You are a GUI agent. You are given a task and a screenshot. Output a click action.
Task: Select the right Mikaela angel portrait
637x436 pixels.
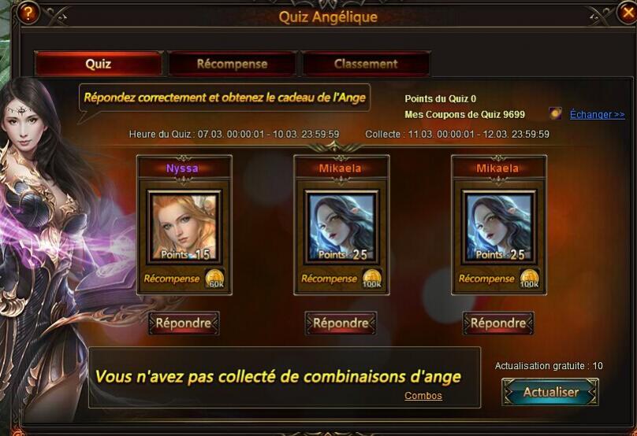click(499, 227)
